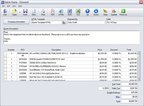Open the Edit menu

pyautogui.click(x=8, y=6)
